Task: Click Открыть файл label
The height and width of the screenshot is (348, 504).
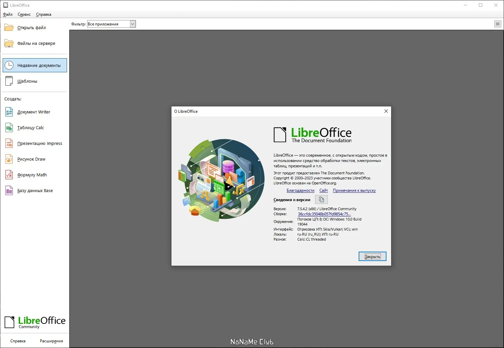Action: (x=31, y=27)
